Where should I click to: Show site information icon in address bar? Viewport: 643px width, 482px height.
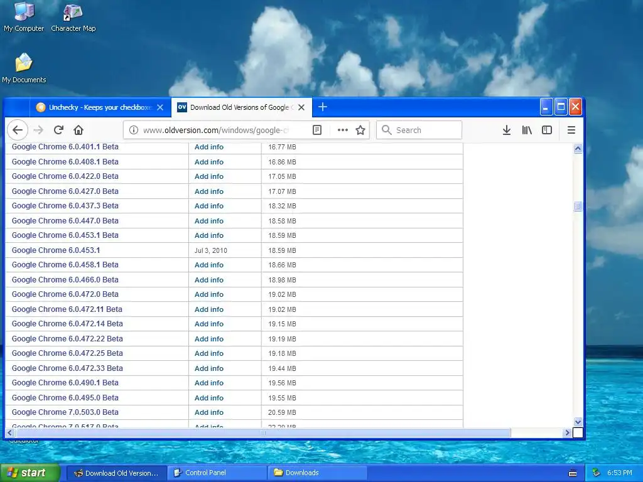tap(134, 130)
